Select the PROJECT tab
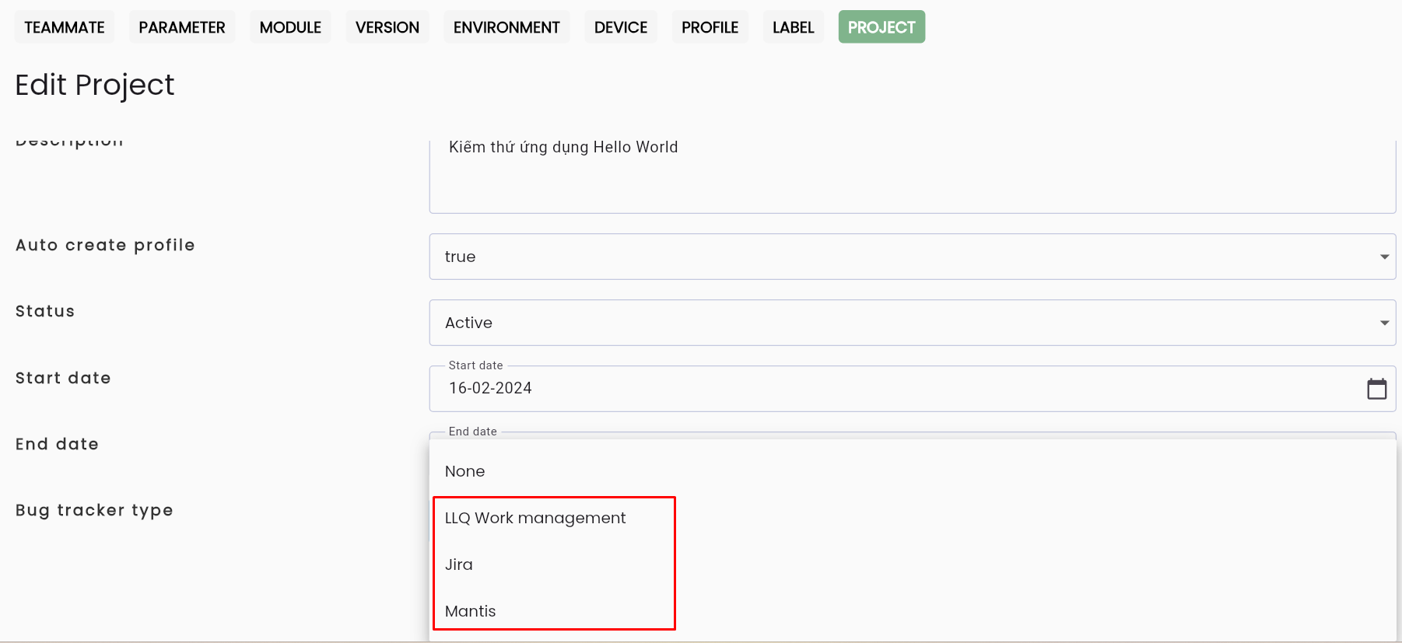This screenshot has height=643, width=1402. point(882,27)
